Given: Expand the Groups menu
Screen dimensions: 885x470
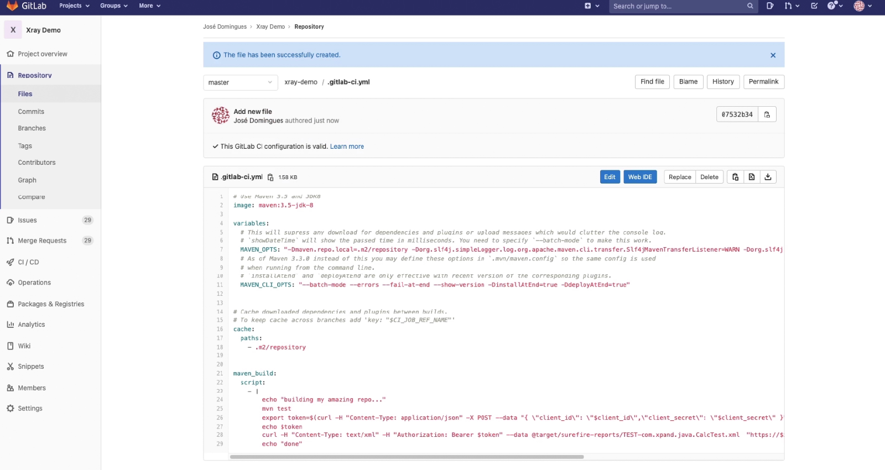Looking at the screenshot, I should point(113,6).
